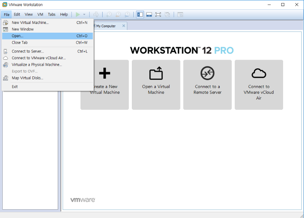Select Open... in the File menu
This screenshot has width=304, height=218.
(x=17, y=36)
